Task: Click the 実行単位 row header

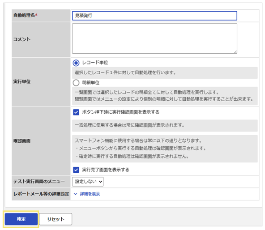Action: [41, 82]
